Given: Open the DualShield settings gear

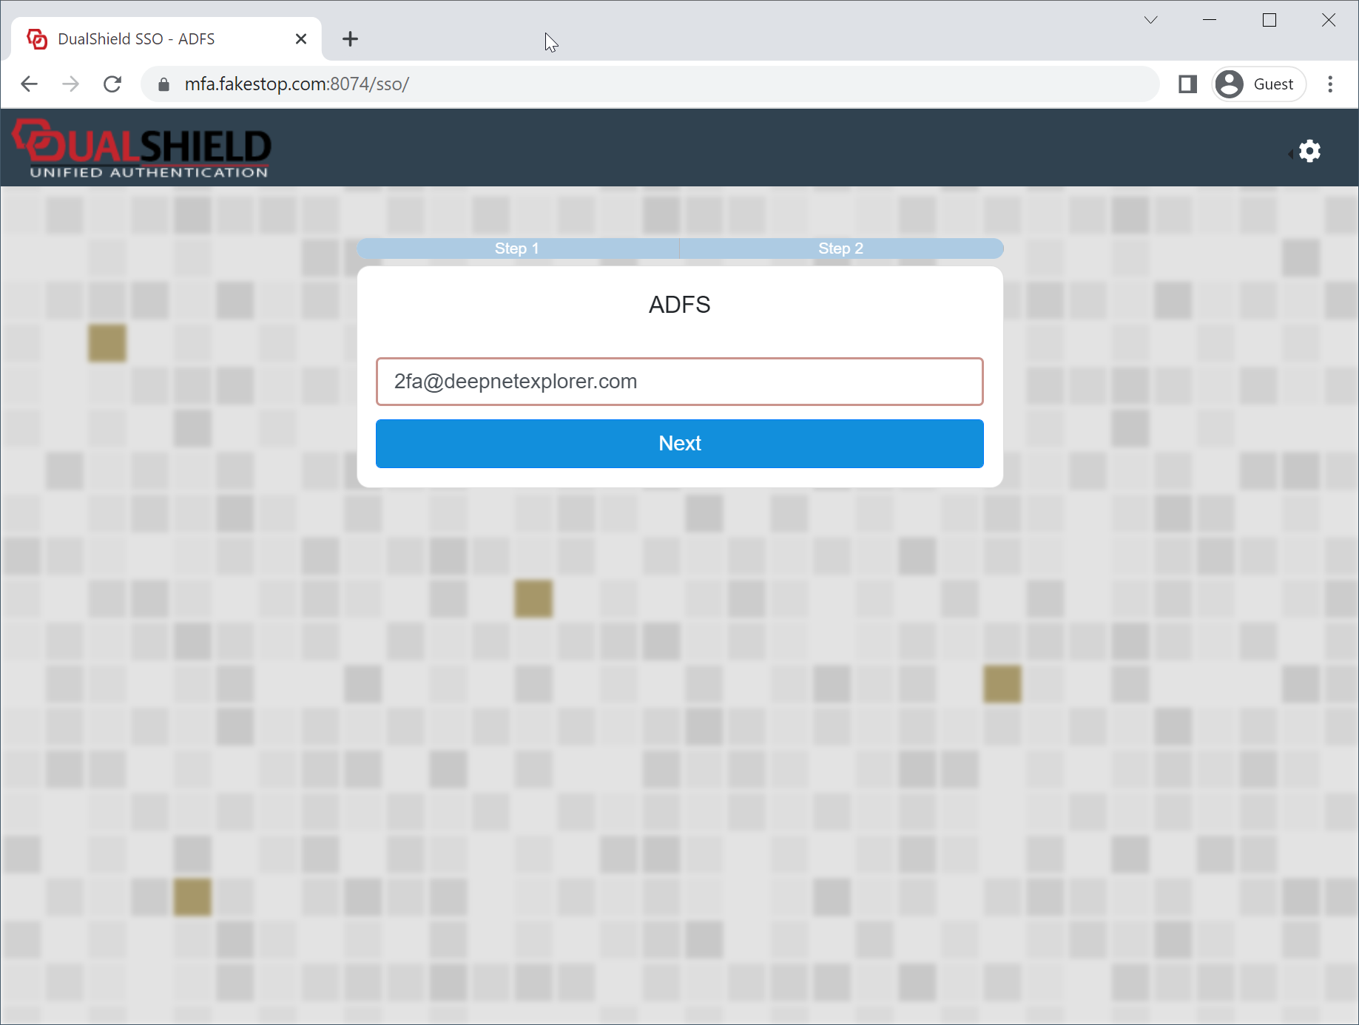Looking at the screenshot, I should click(1309, 152).
